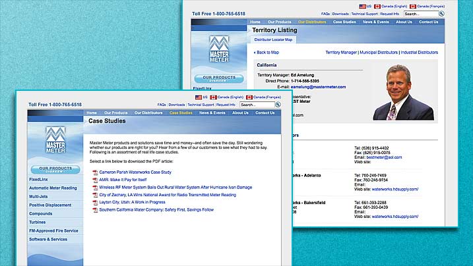Screen dimensions: 473x266
Task: Click Search field in Territory Listing window
Action: (421, 14)
